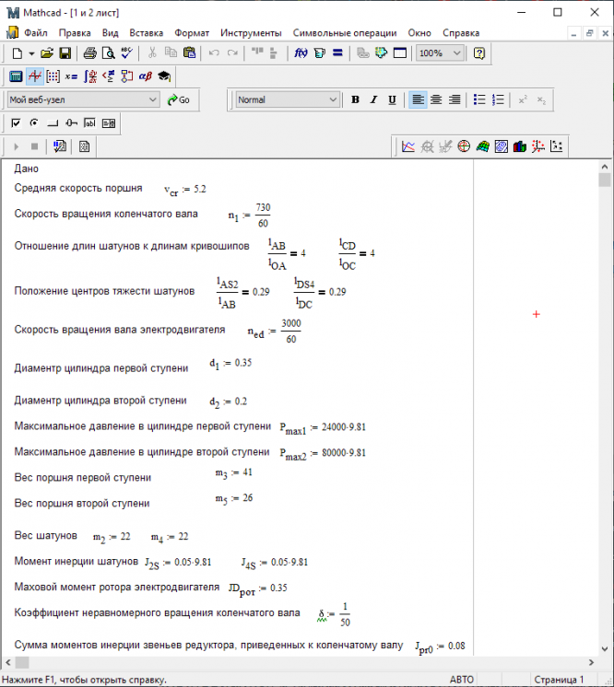Insert a function with the f(x) icon

(301, 53)
